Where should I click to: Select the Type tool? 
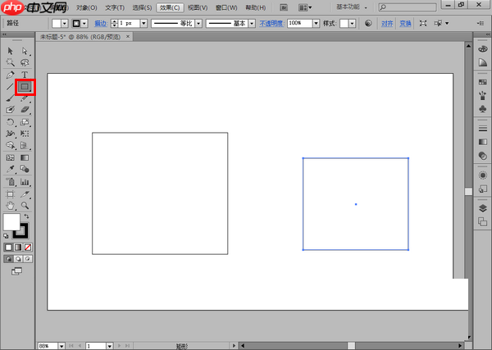pyautogui.click(x=25, y=75)
